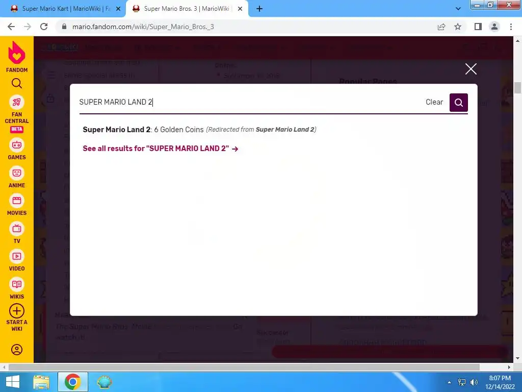Click the horizontal scrollbar right arrow
Viewport: 522px width, 392px height.
[509, 367]
